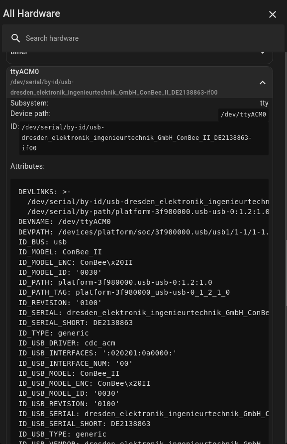Image resolution: width=287 pixels, height=444 pixels.
Task: Select the /dev/ttyACM0 device path value
Action: click(243, 114)
